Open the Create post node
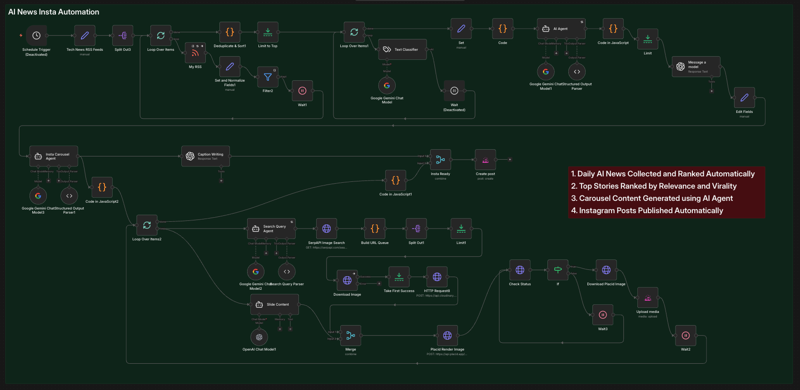 tap(485, 160)
